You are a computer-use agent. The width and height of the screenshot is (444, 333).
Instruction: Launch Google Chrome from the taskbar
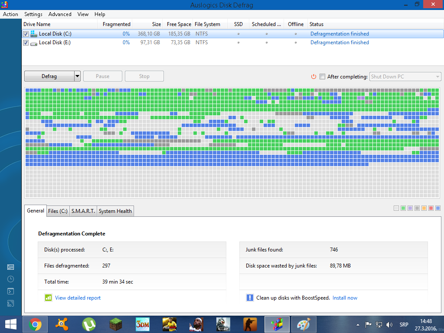point(35,324)
